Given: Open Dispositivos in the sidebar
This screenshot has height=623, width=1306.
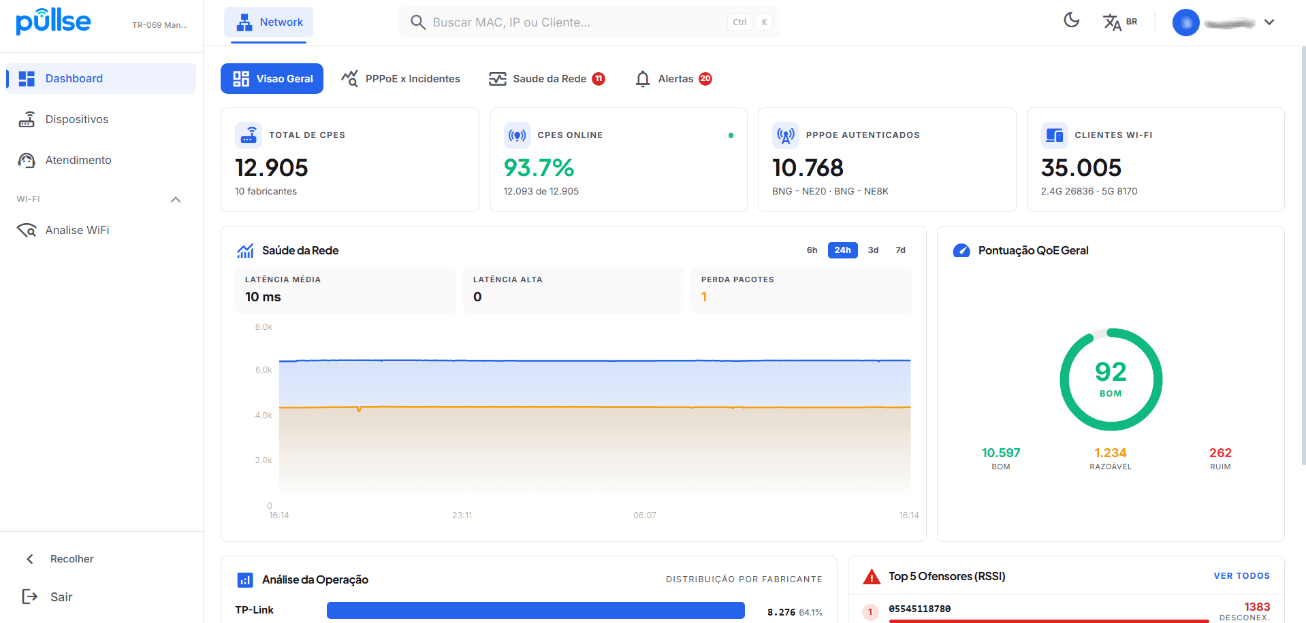Looking at the screenshot, I should click(101, 119).
